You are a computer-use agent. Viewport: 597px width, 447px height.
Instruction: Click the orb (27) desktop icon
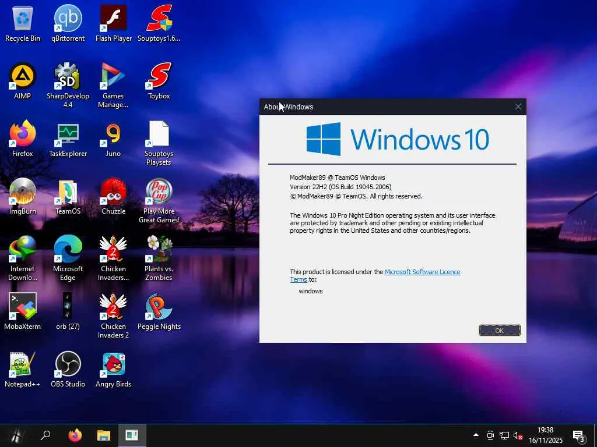tap(68, 311)
